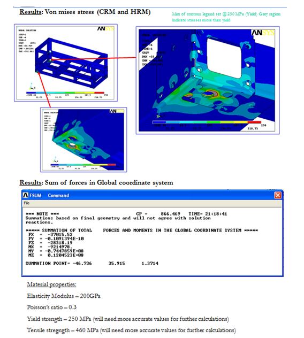
Task: Select the full frame stress plot thumbnail
Action: (x=66, y=63)
